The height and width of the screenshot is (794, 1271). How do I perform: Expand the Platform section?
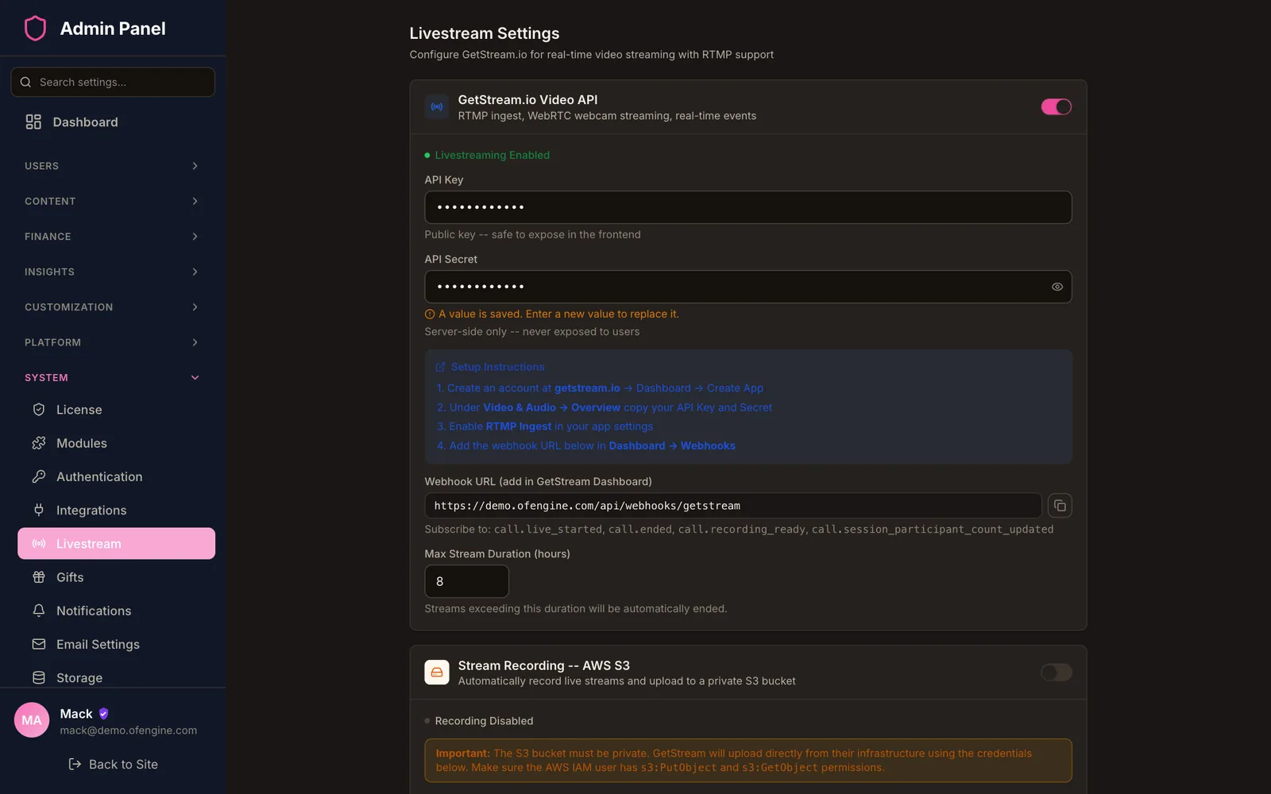[112, 342]
